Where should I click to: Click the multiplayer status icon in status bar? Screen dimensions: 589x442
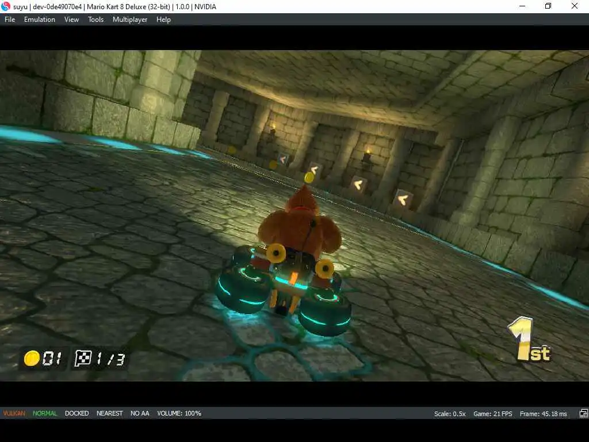click(x=583, y=414)
